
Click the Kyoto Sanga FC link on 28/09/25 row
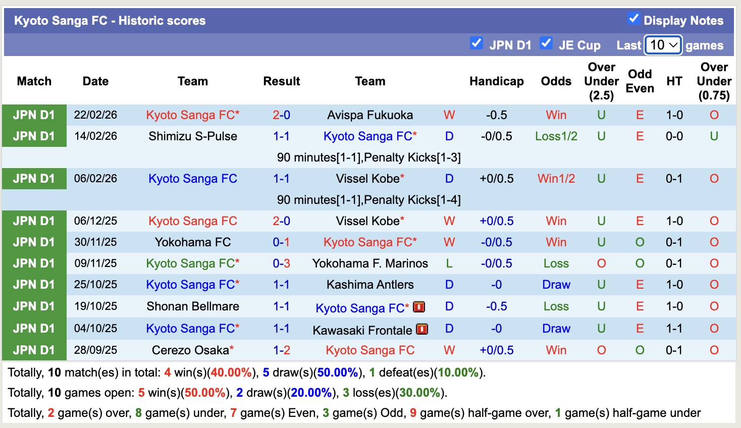coord(370,350)
